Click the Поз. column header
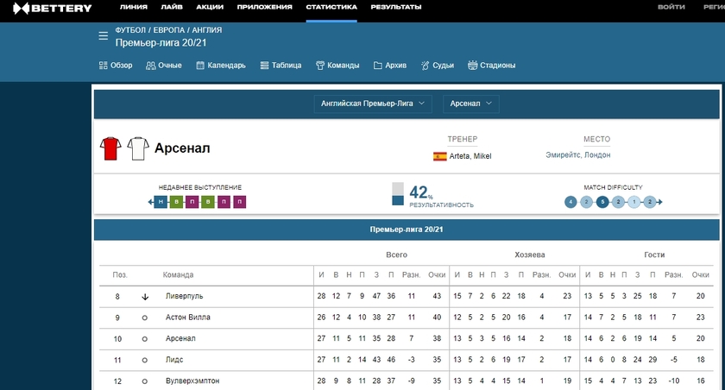Image resolution: width=725 pixels, height=390 pixels. [x=120, y=275]
